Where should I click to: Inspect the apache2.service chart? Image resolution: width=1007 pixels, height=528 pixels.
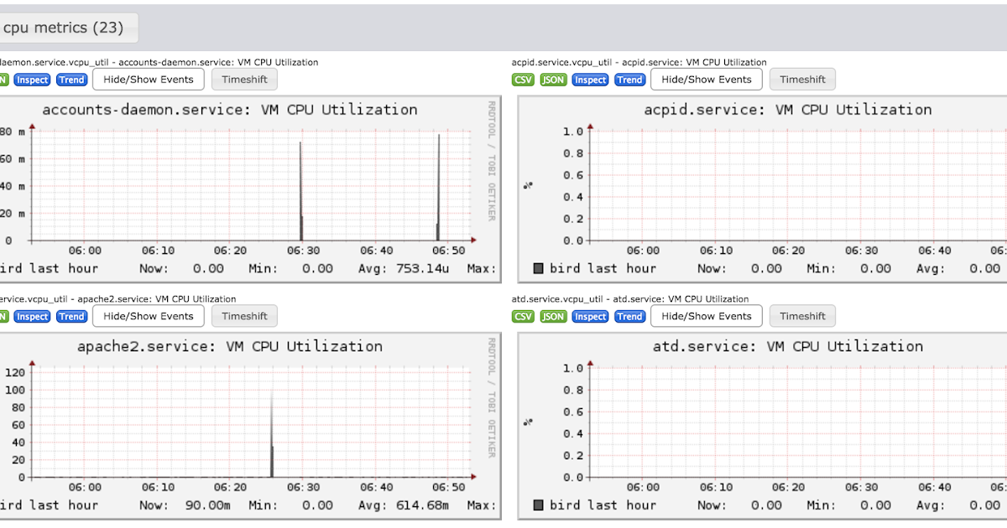[32, 316]
